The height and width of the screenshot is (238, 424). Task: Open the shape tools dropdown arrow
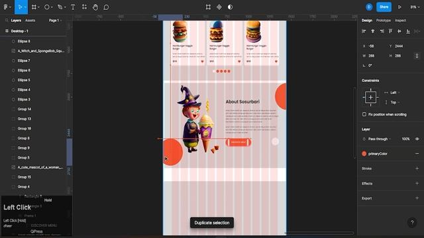click(x=52, y=7)
